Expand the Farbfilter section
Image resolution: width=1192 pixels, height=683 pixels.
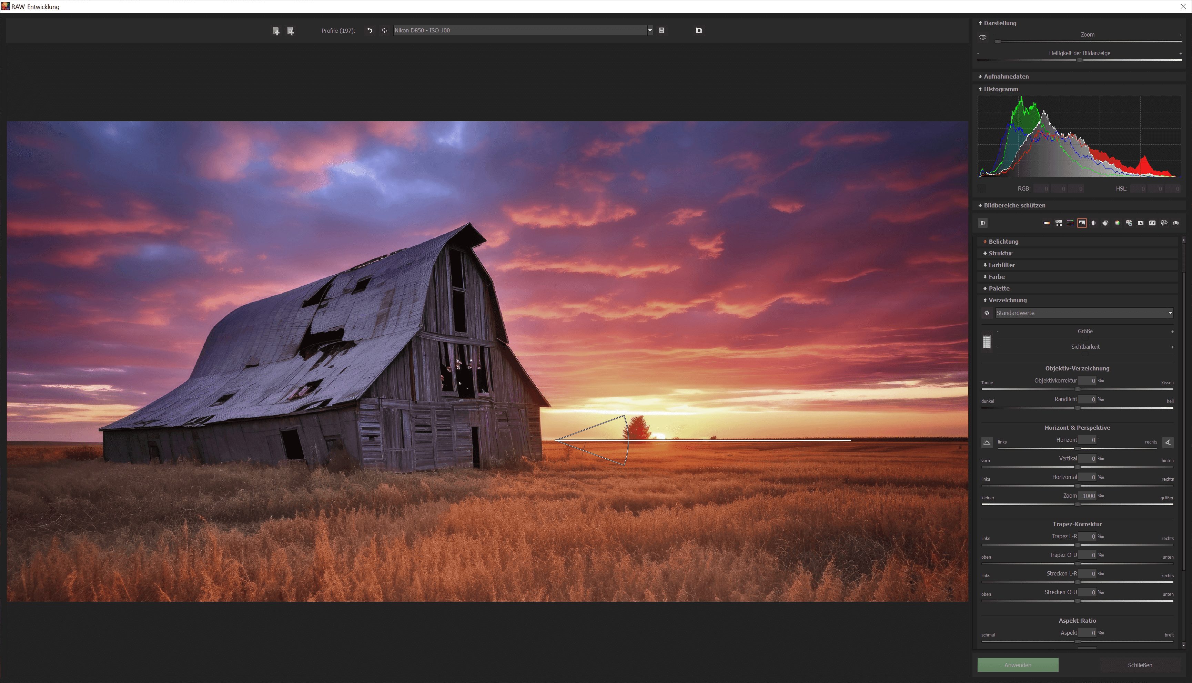pyautogui.click(x=1001, y=265)
